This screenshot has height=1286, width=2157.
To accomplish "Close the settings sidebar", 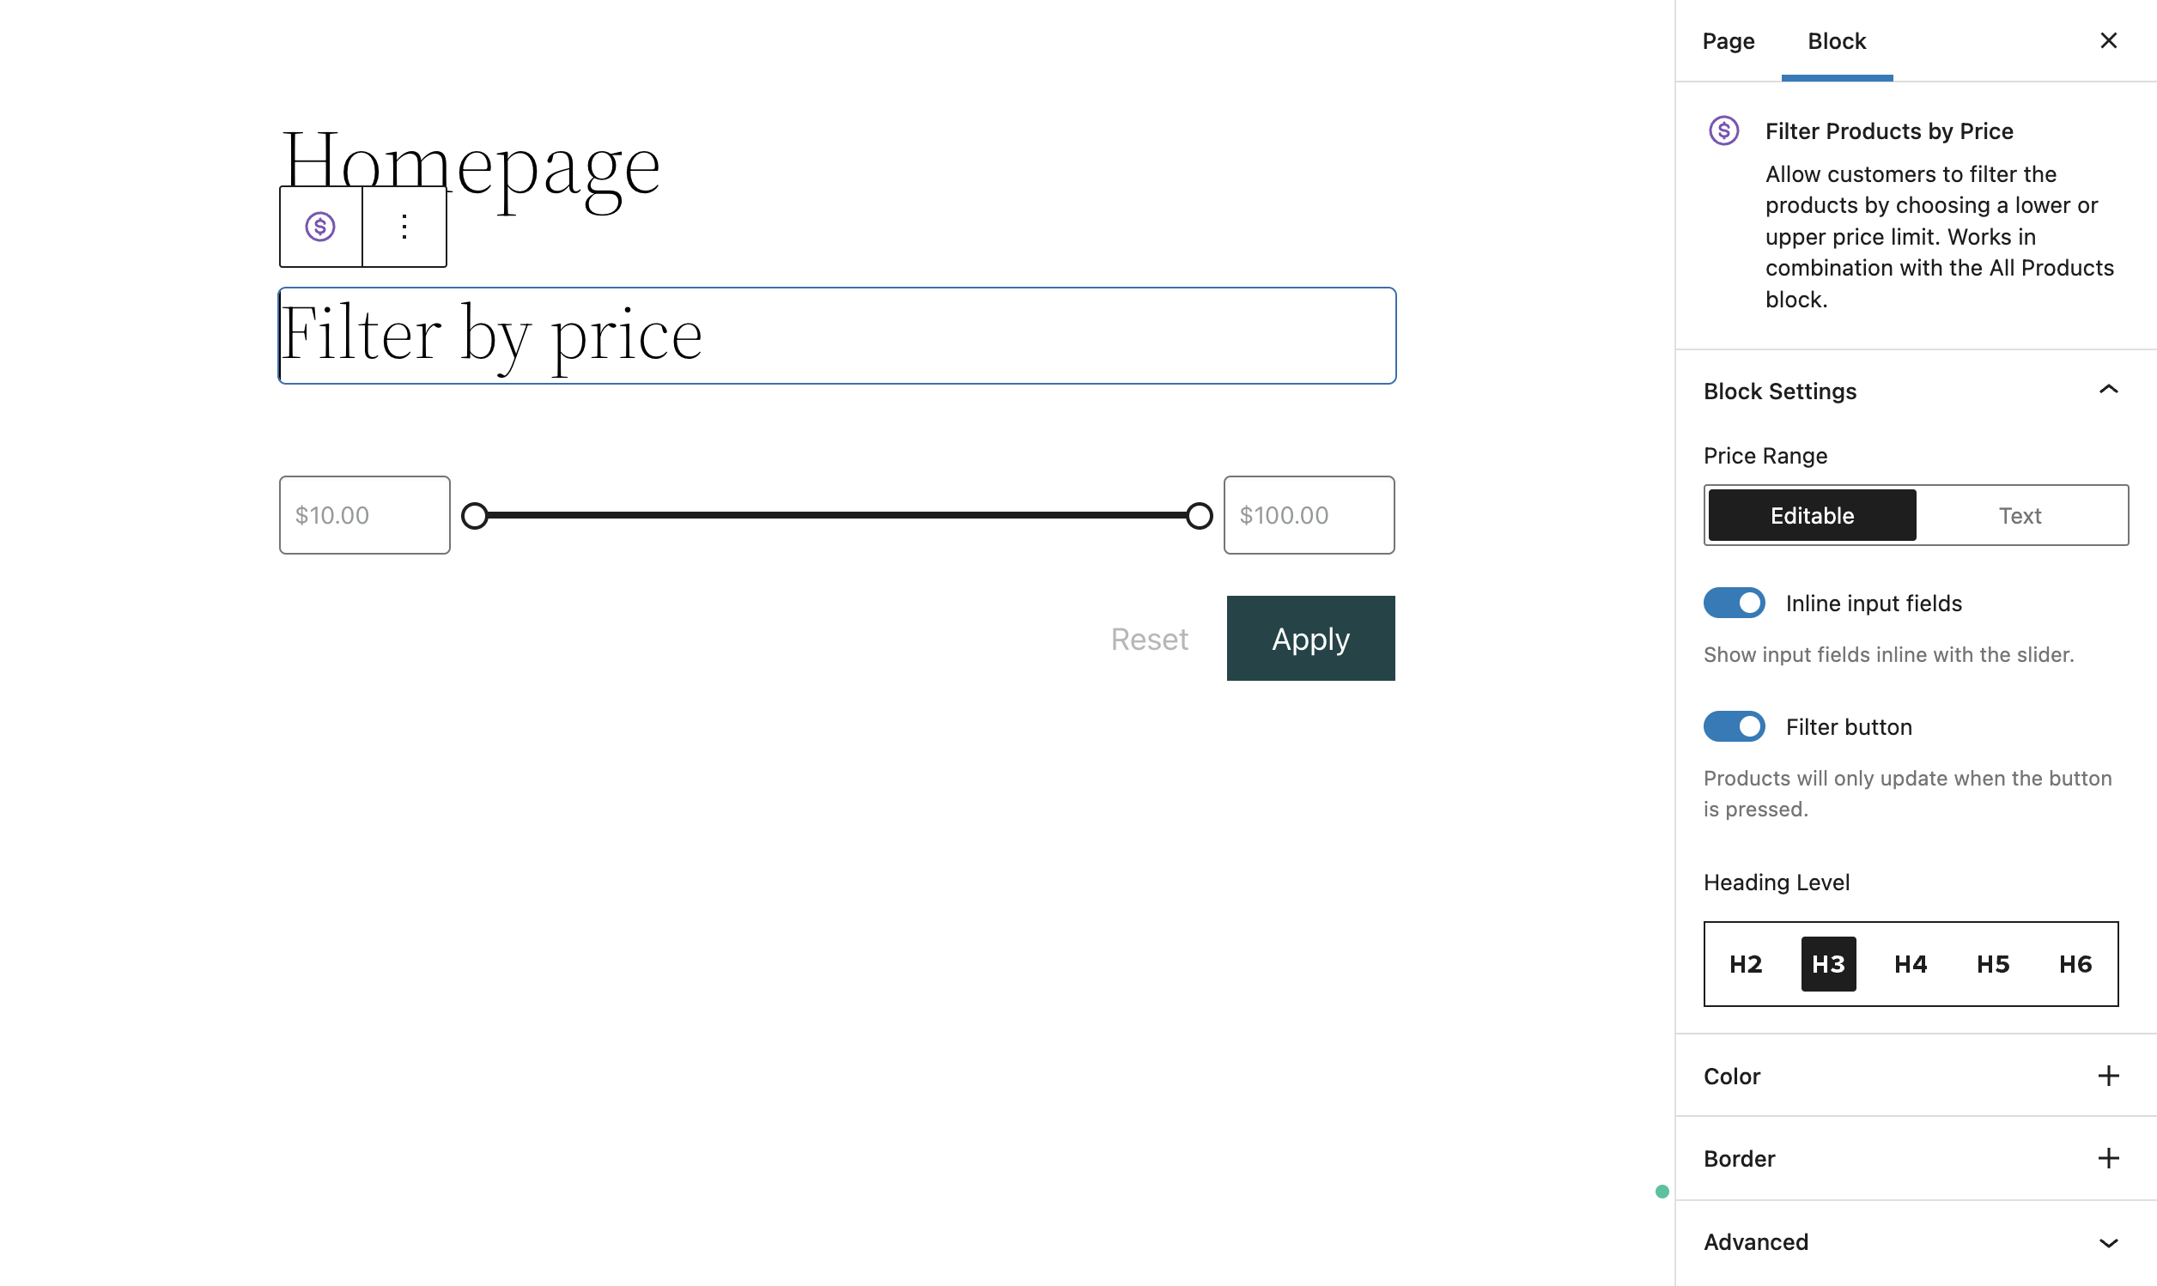I will tap(2108, 40).
